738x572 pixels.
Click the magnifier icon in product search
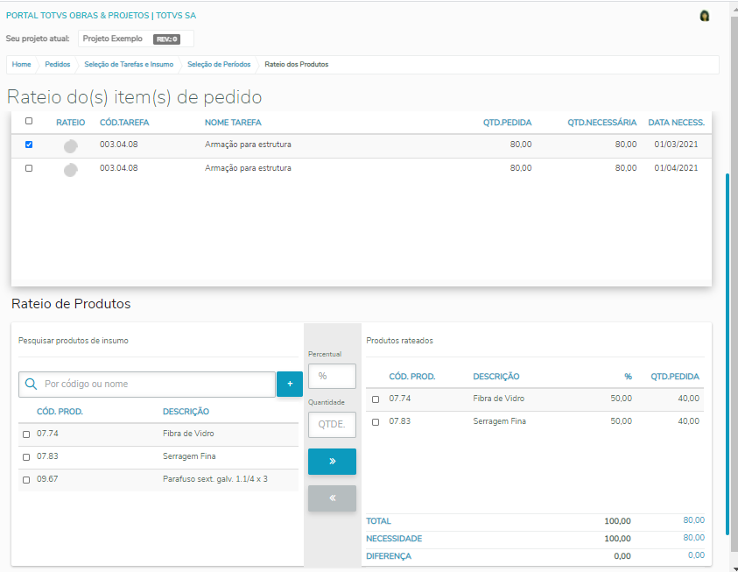[x=32, y=384]
